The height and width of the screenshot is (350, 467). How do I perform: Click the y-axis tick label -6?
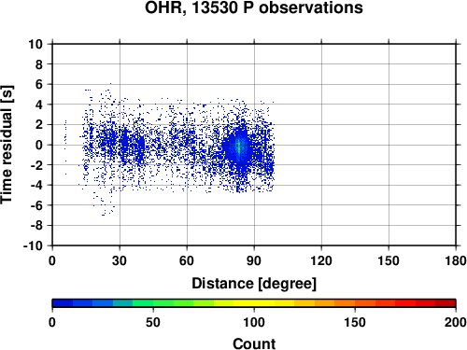36,205
